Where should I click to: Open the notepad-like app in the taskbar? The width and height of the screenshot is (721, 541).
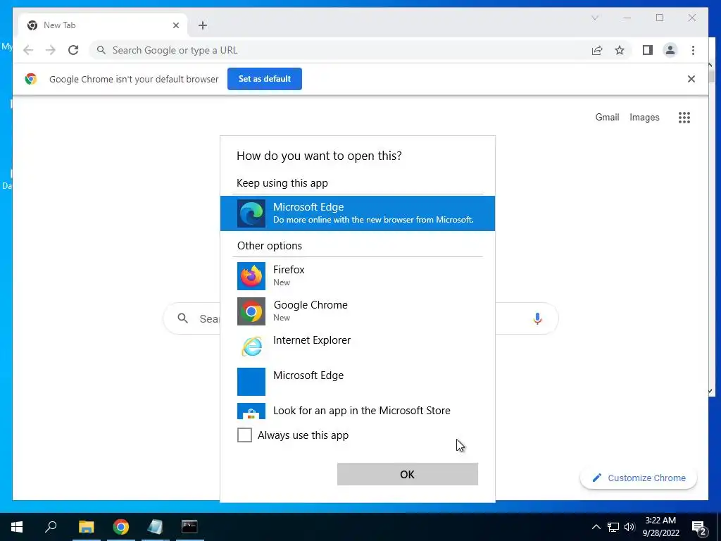click(x=155, y=527)
